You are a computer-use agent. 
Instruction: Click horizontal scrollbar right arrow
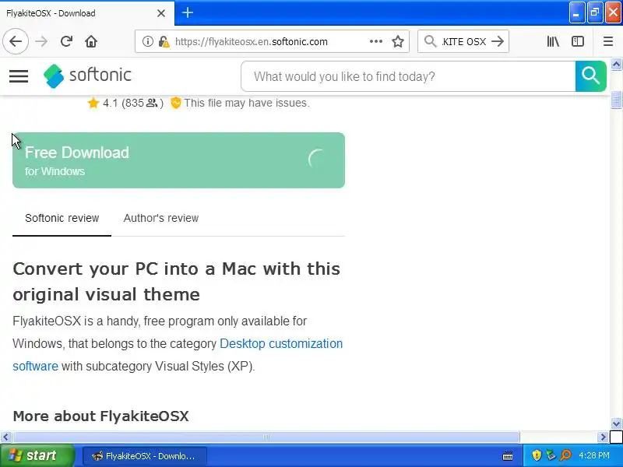pyautogui.click(x=603, y=437)
